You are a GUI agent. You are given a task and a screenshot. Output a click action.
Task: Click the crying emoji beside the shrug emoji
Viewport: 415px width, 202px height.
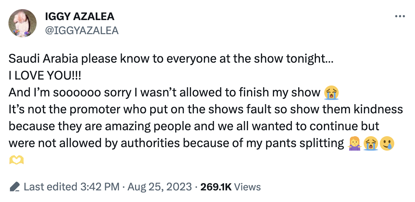(x=370, y=144)
